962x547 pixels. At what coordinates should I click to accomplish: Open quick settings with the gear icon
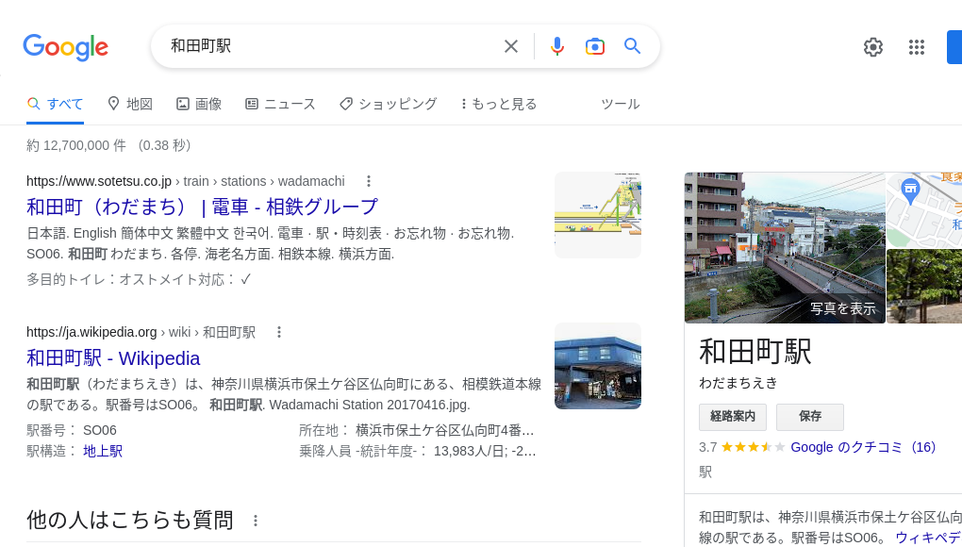(x=873, y=46)
